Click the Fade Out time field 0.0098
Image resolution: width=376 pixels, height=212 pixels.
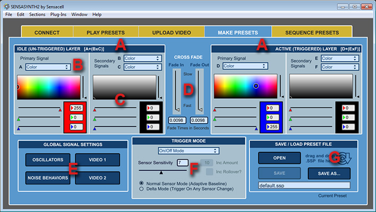199,120
